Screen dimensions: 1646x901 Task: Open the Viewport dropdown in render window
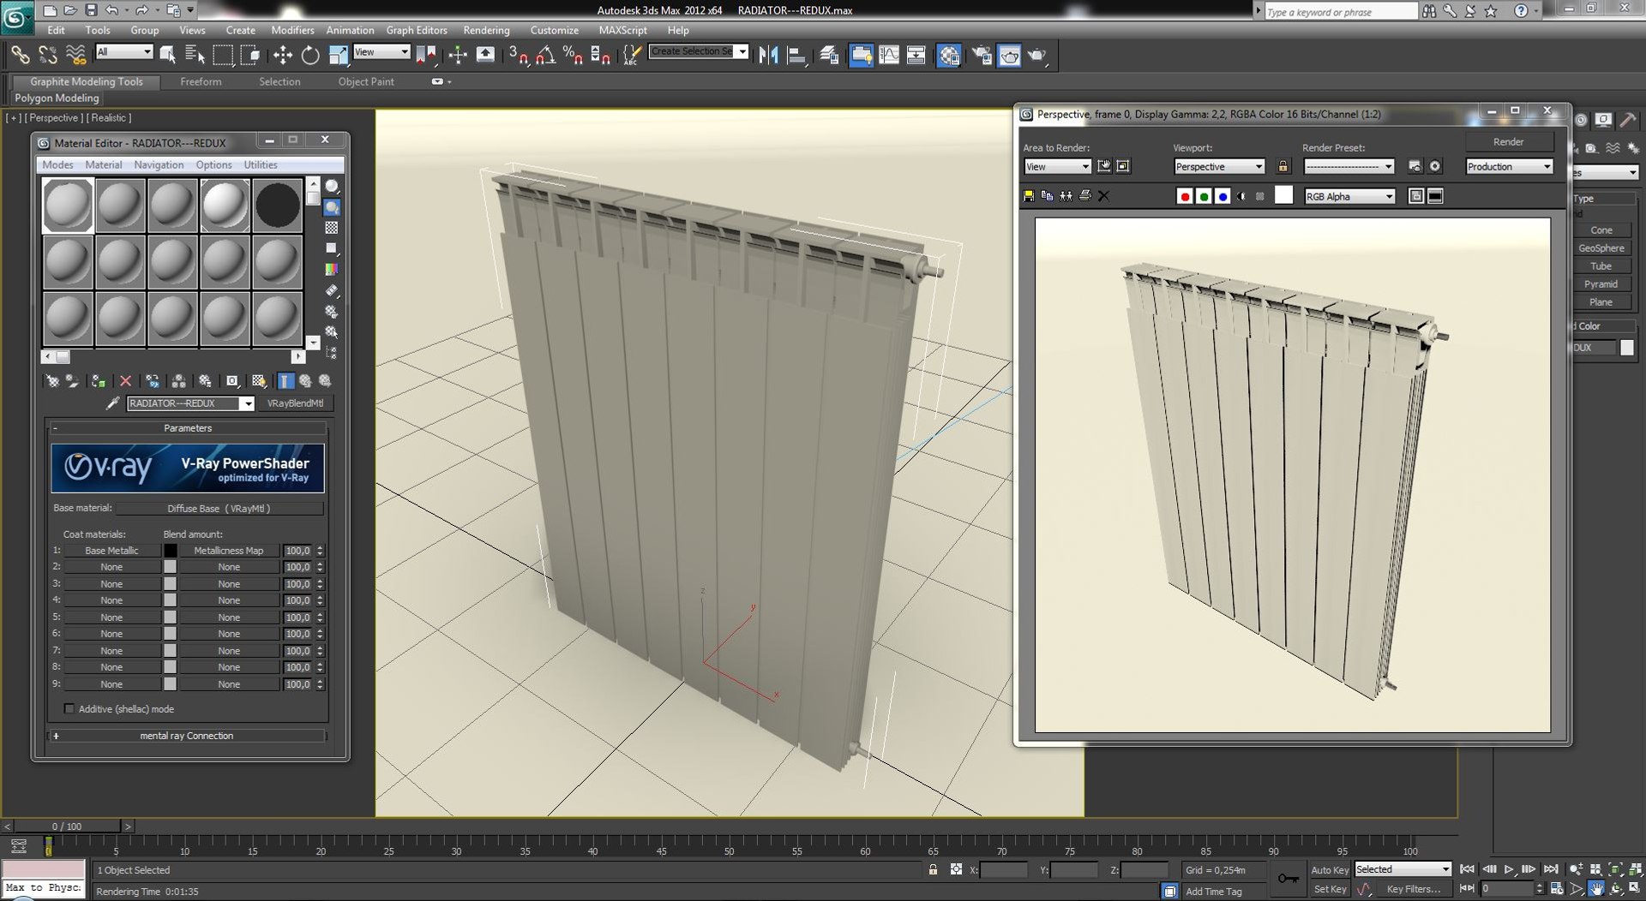1219,167
